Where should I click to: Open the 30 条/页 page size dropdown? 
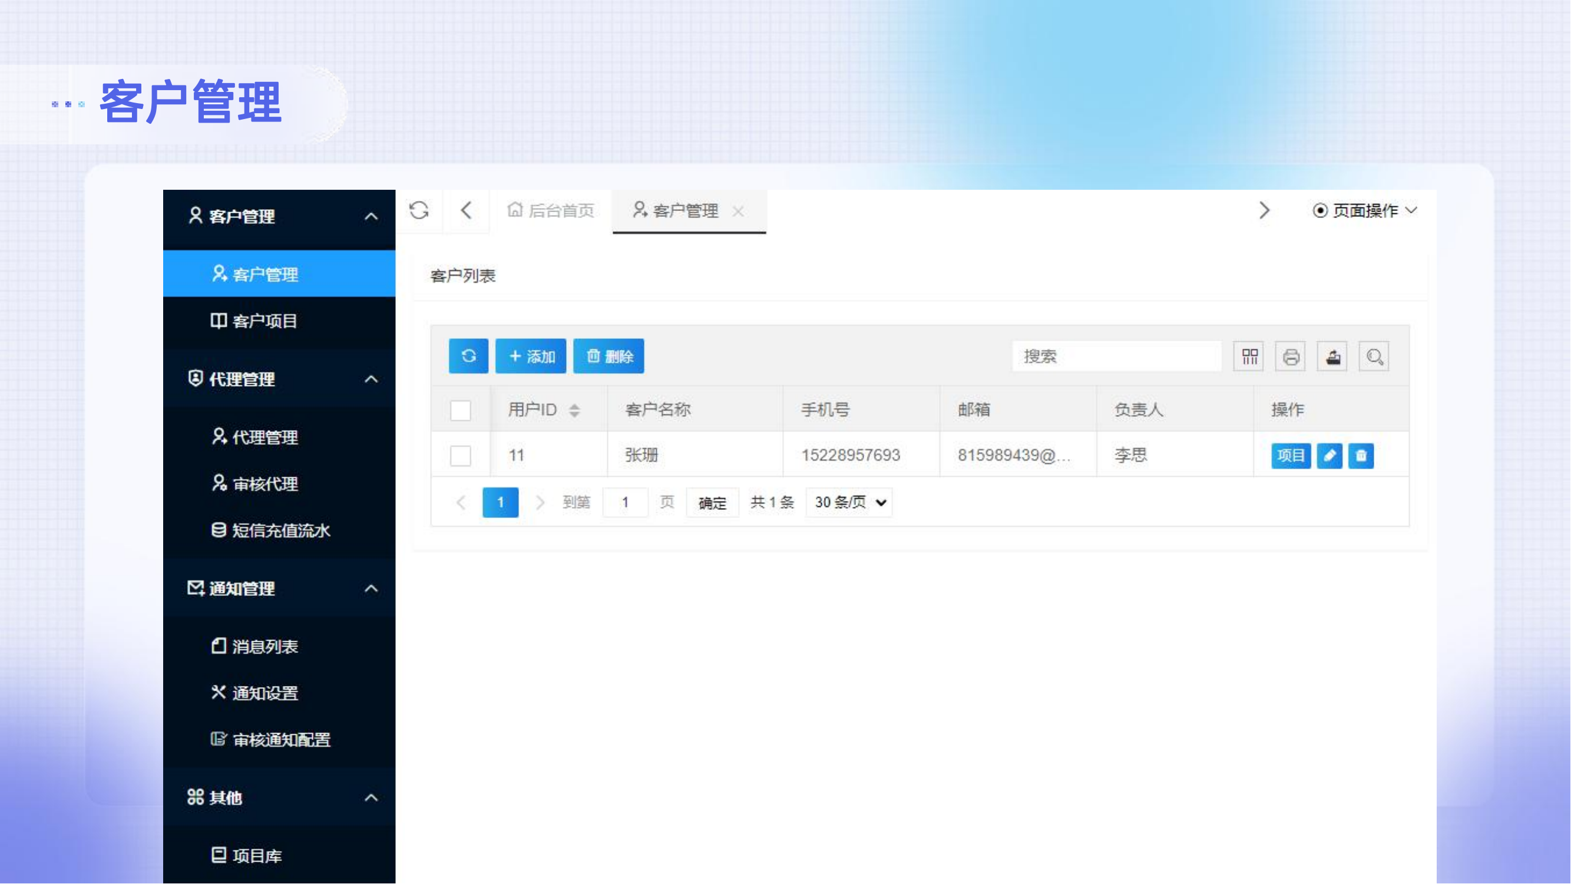pyautogui.click(x=849, y=503)
